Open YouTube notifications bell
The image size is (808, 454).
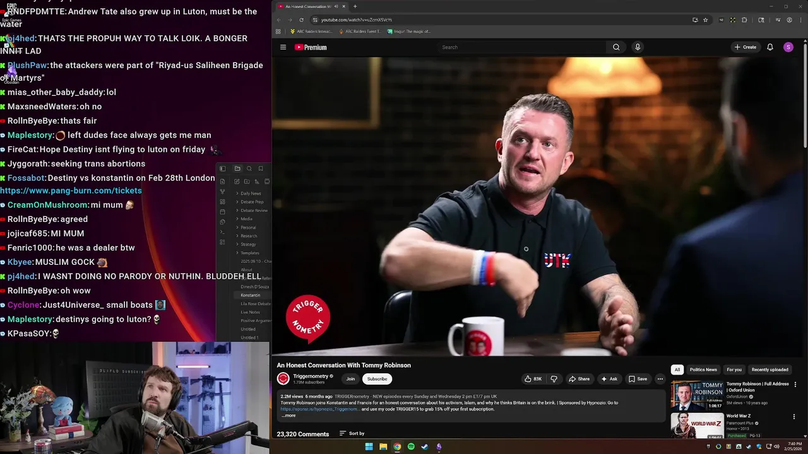click(x=770, y=47)
